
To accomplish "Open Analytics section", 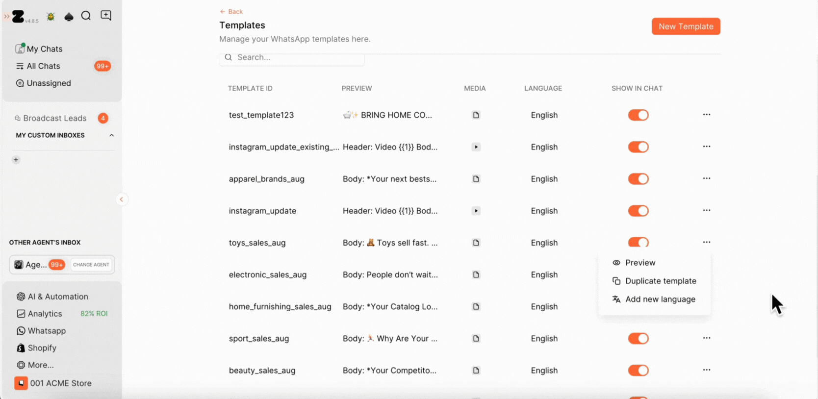I will tap(39, 314).
